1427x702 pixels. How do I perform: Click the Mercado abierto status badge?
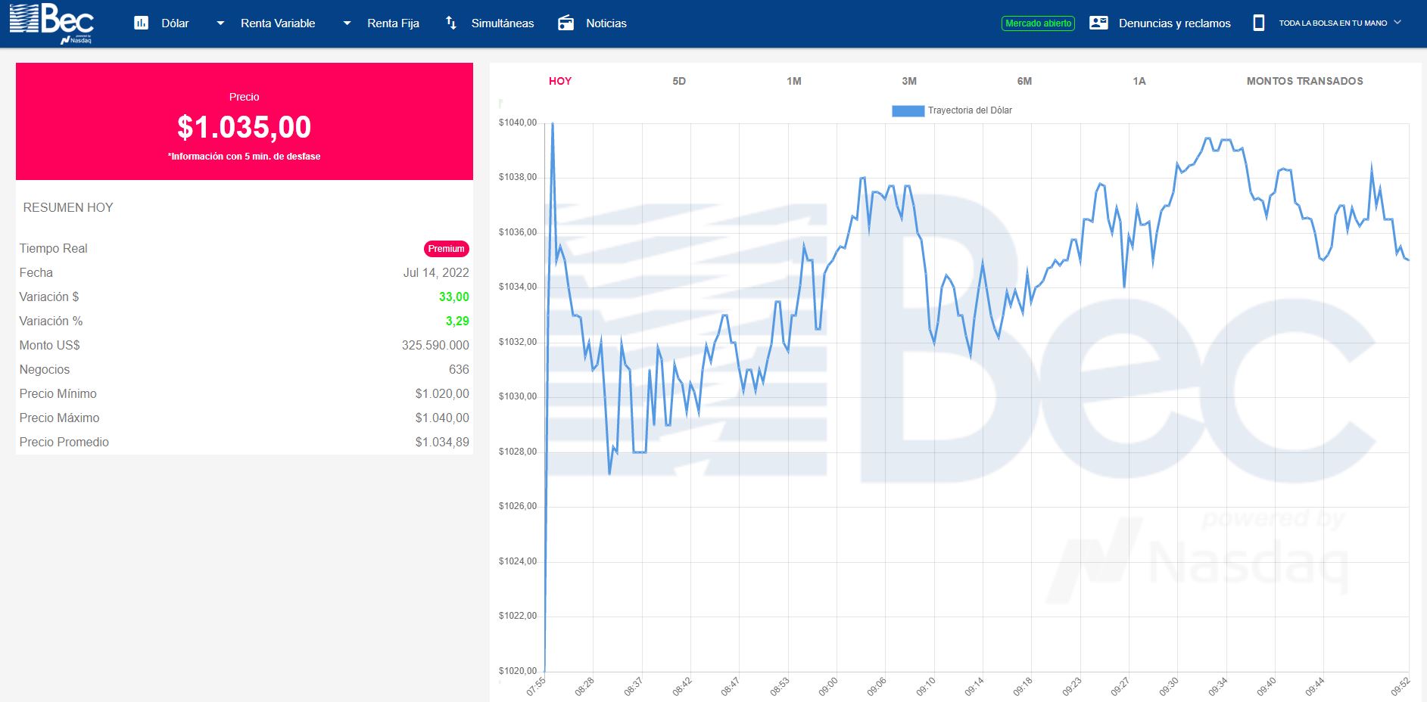point(1039,23)
